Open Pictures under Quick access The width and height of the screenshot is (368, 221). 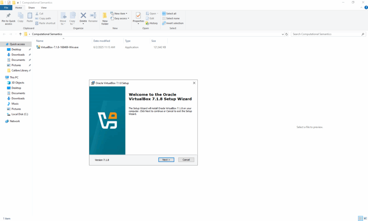[16, 65]
